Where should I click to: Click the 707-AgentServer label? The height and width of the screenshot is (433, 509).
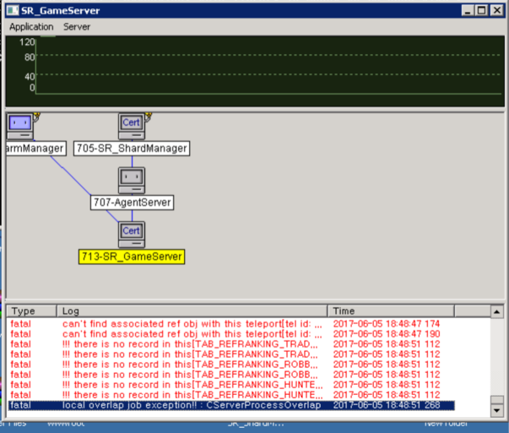click(x=132, y=203)
